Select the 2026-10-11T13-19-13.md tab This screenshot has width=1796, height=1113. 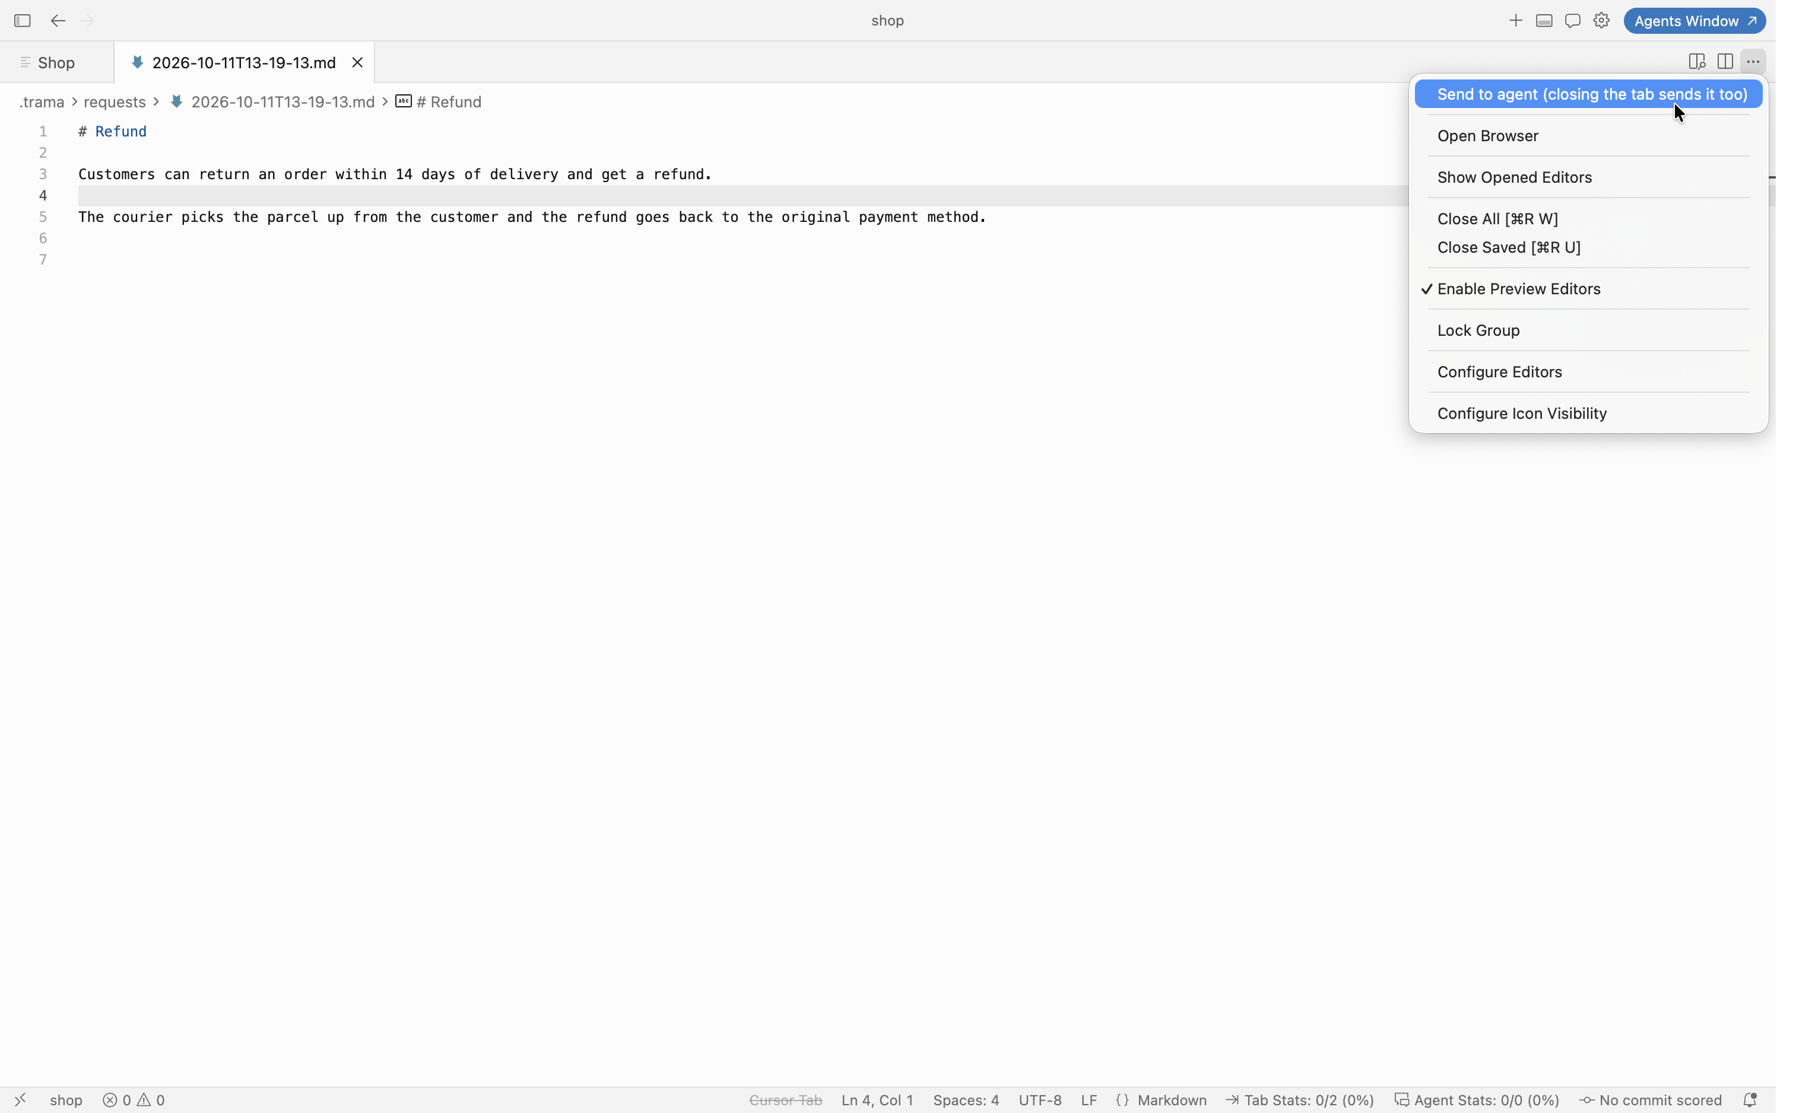click(244, 62)
